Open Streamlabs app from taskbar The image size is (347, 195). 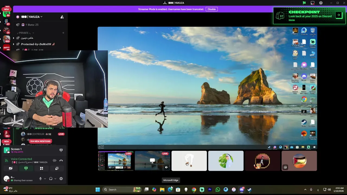(x=202, y=190)
